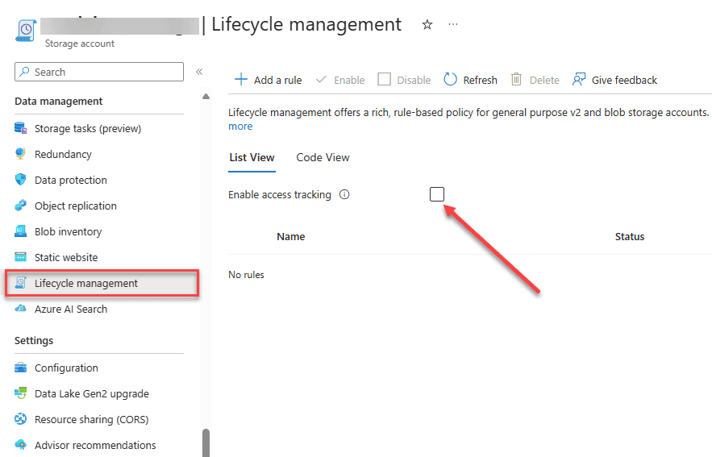712x457 pixels.
Task: Check the Enable access tracking checkbox
Action: click(x=437, y=194)
